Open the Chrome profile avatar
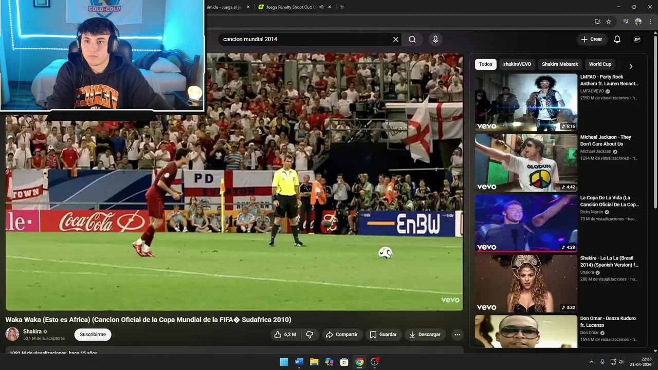This screenshot has height=370, width=658. 638,22
